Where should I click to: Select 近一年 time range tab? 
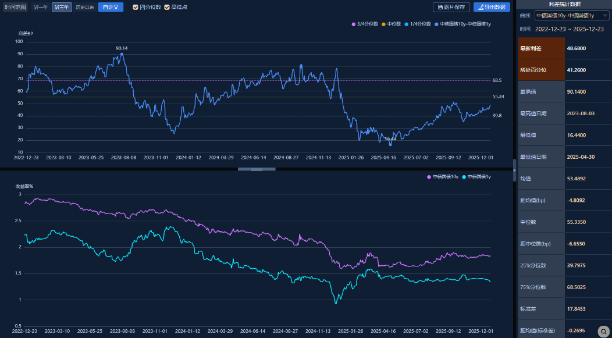40,7
